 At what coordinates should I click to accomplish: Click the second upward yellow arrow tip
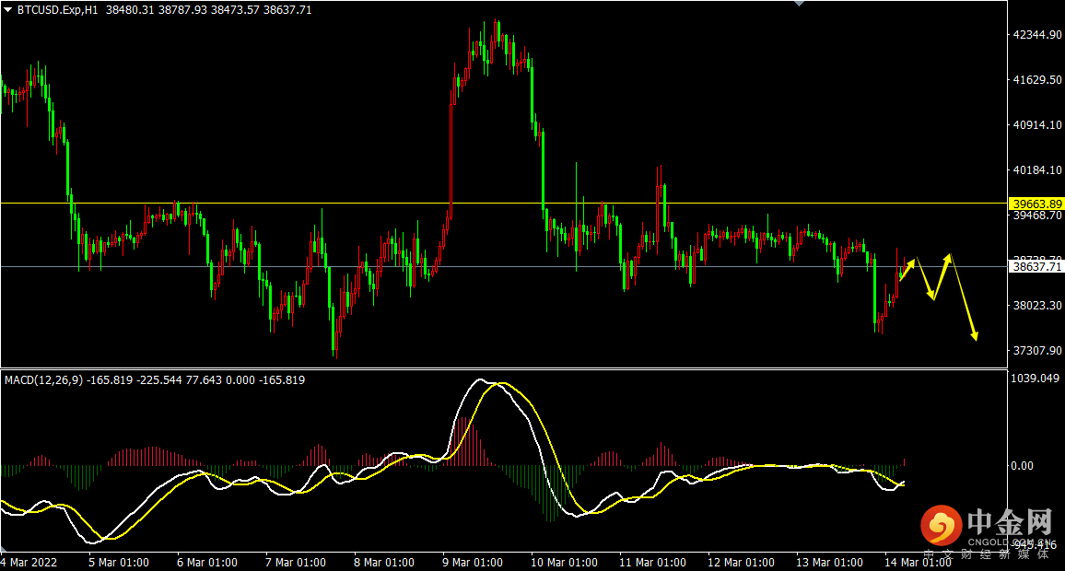(x=947, y=257)
